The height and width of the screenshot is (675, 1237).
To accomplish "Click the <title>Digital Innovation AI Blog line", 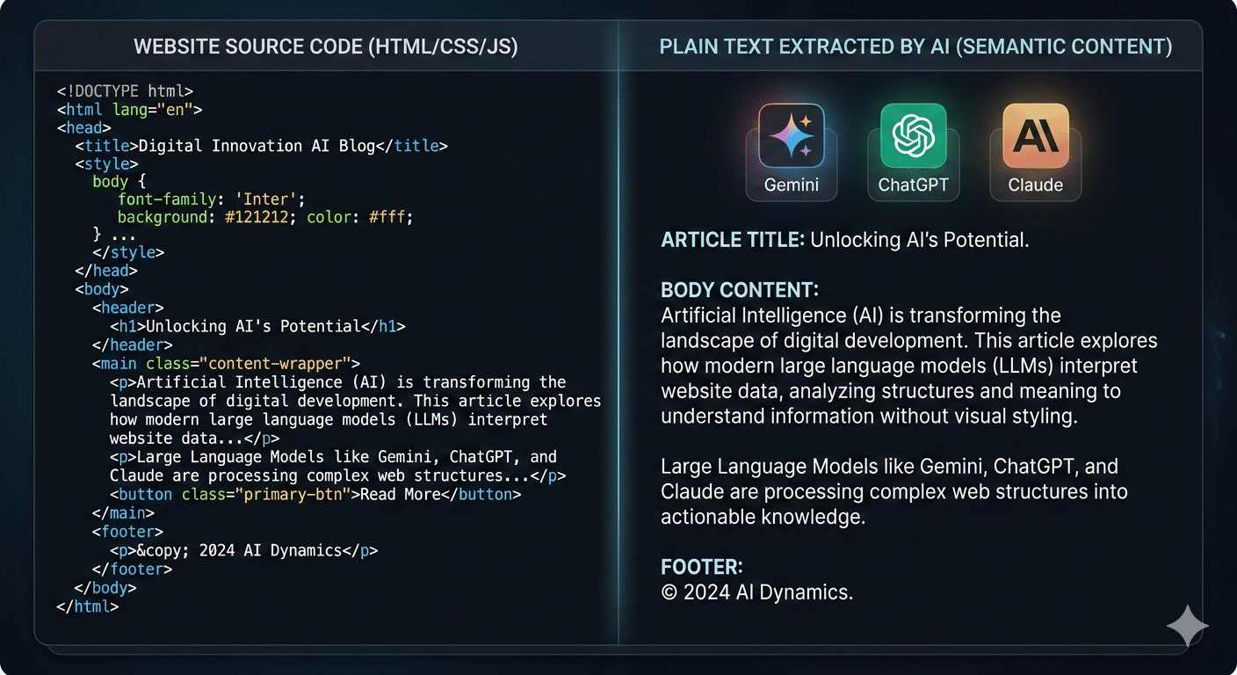I will click(x=262, y=146).
